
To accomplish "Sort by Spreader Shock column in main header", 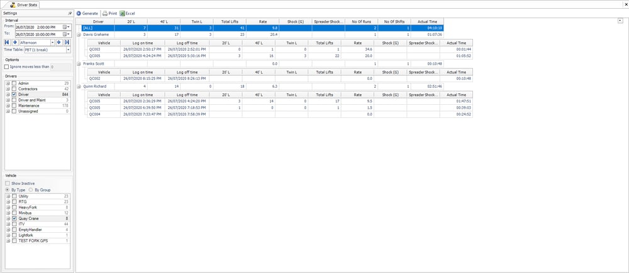I will tap(328, 22).
